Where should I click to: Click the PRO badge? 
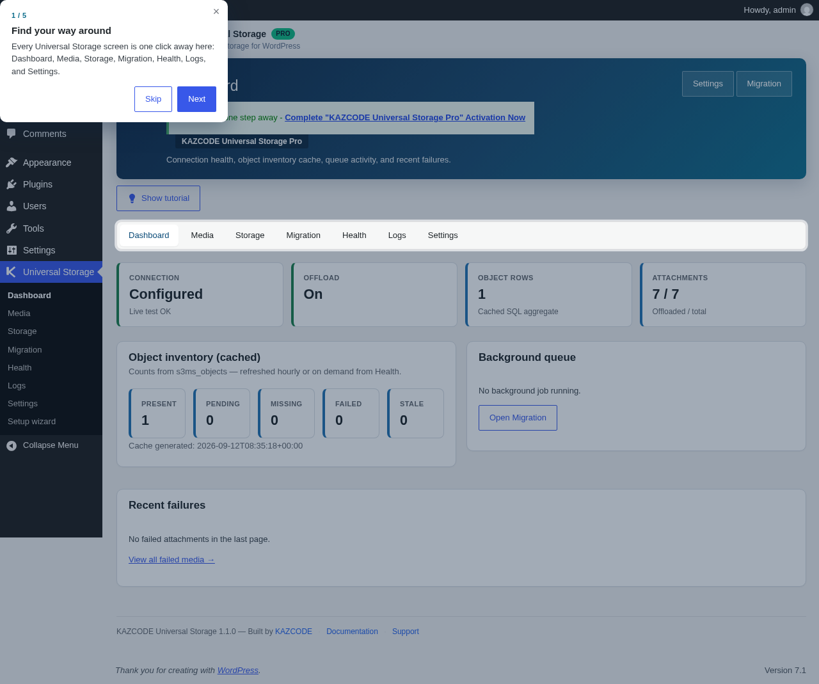(283, 34)
